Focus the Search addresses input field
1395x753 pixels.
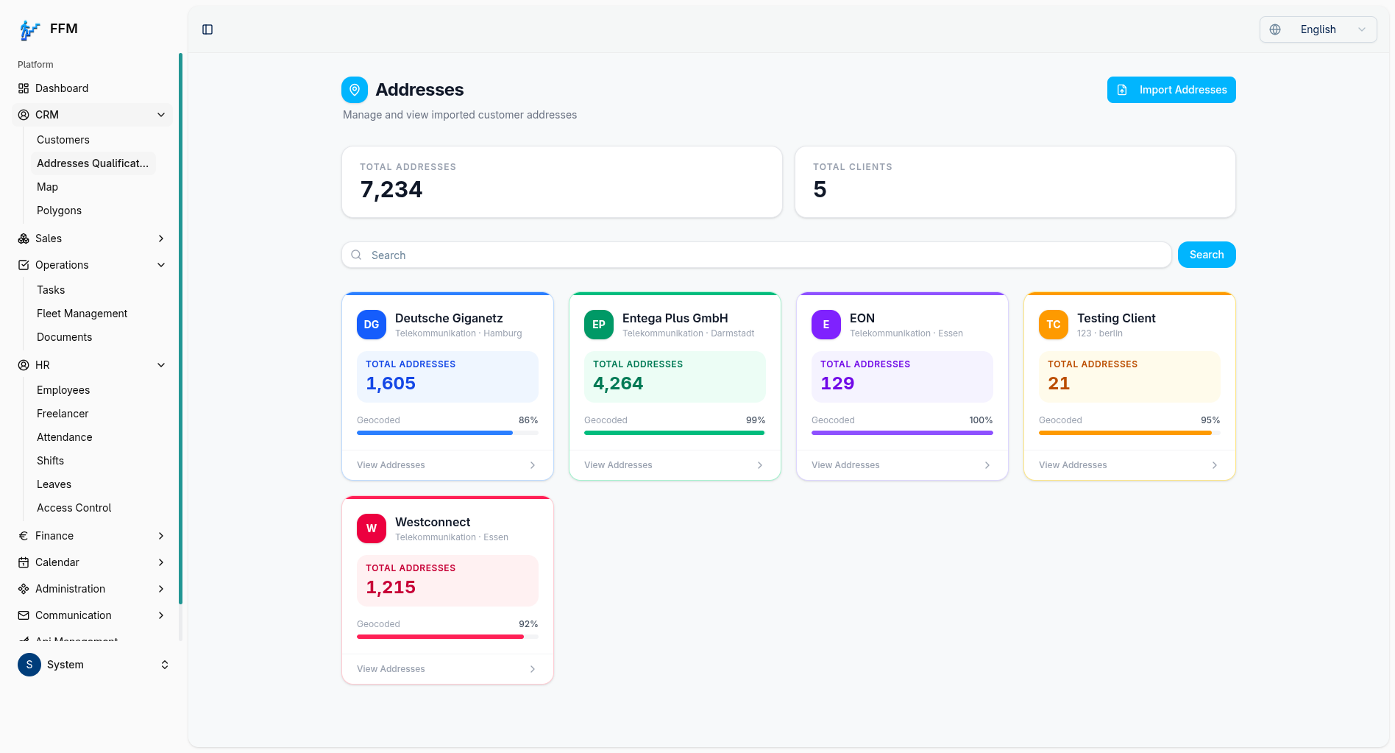756,255
